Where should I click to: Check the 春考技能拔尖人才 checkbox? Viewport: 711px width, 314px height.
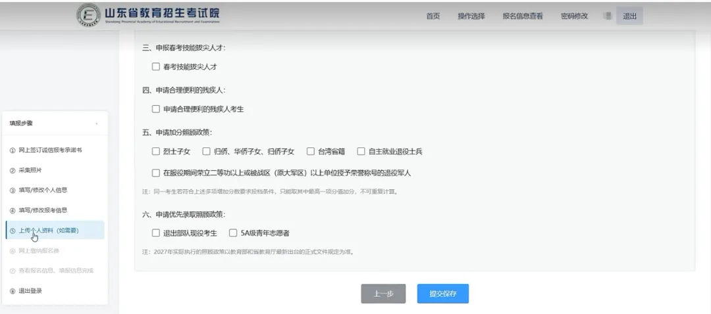(156, 66)
